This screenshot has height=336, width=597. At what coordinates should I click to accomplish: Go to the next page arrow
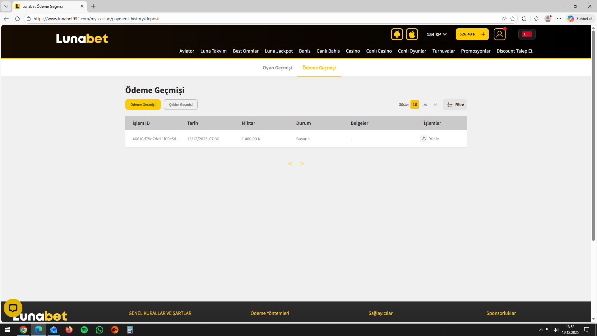(302, 164)
